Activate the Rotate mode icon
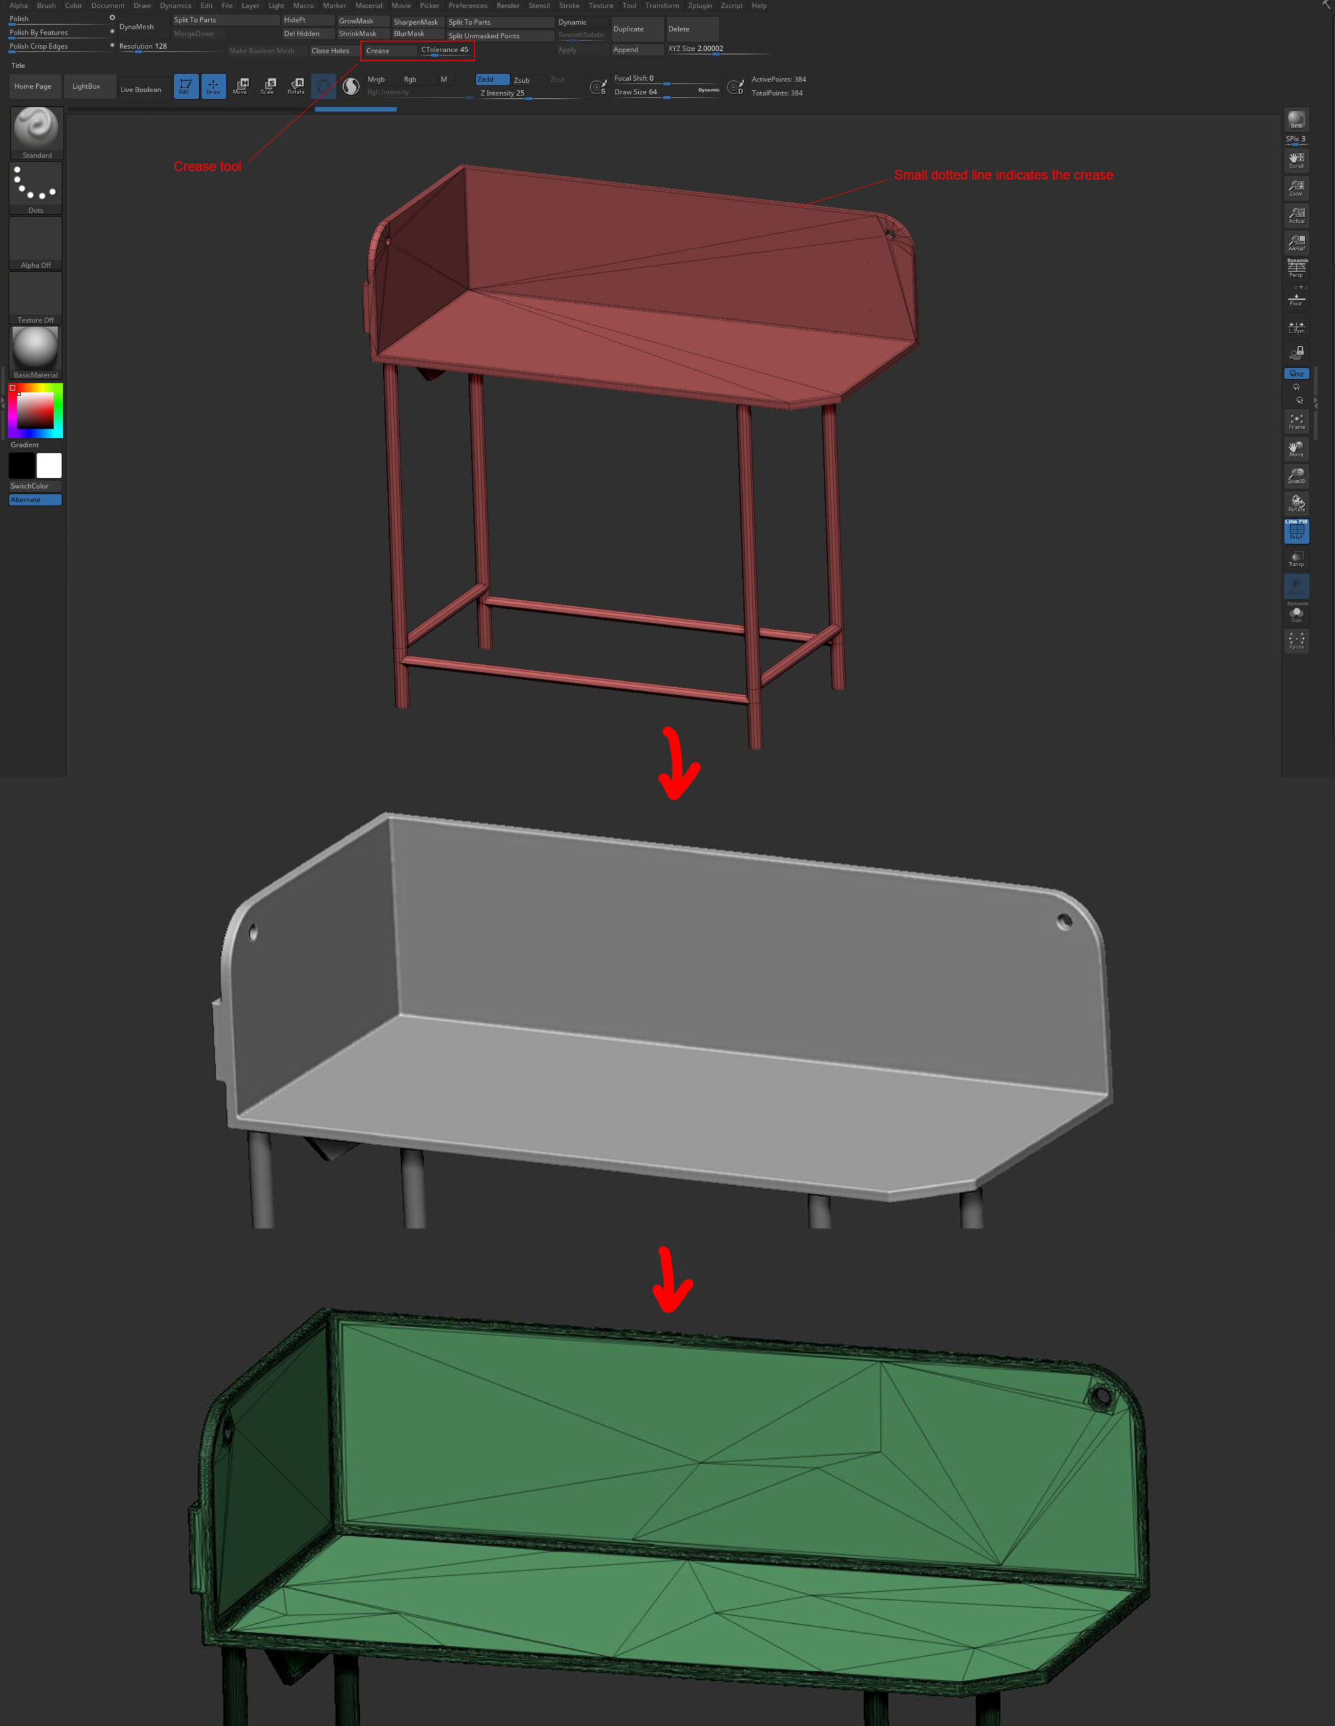The image size is (1335, 1726). 296,86
